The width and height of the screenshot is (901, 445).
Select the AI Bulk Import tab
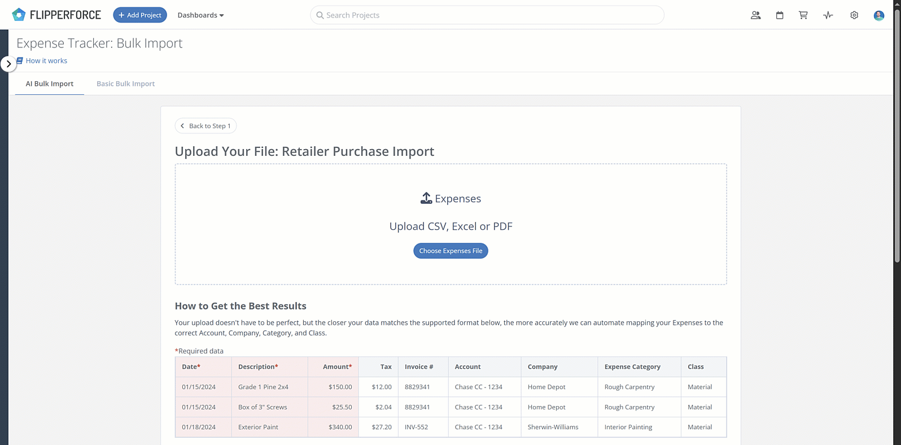(x=50, y=84)
